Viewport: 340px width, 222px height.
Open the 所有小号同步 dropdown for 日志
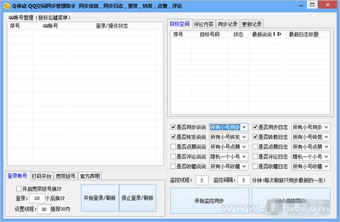click(311, 127)
